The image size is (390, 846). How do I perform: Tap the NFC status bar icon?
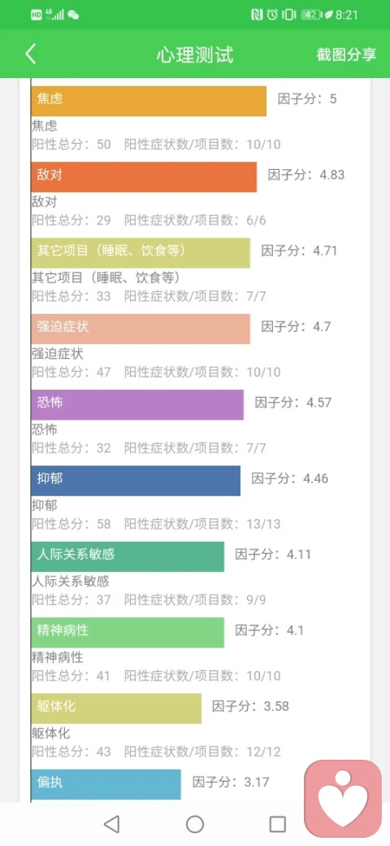[257, 15]
